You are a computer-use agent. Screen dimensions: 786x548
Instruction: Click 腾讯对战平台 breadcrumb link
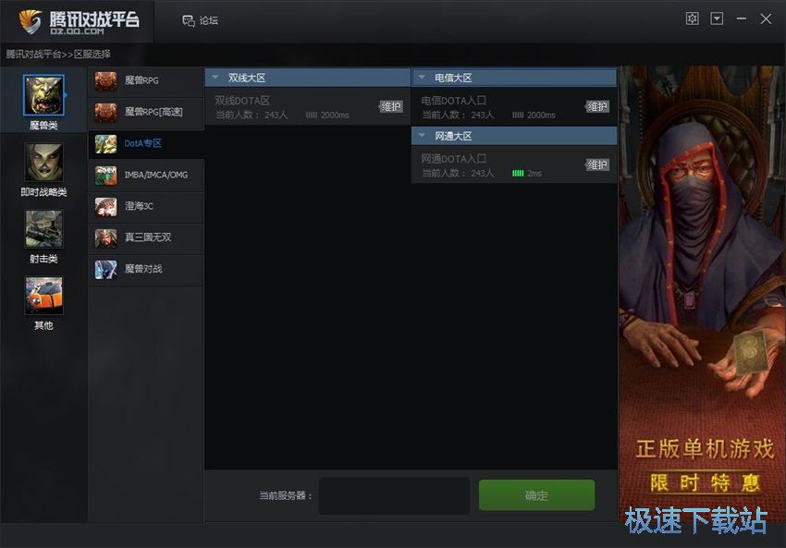pyautogui.click(x=33, y=55)
